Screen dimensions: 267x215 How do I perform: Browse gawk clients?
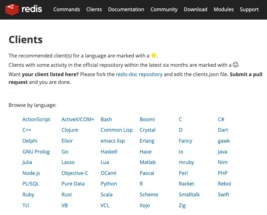tap(224, 141)
